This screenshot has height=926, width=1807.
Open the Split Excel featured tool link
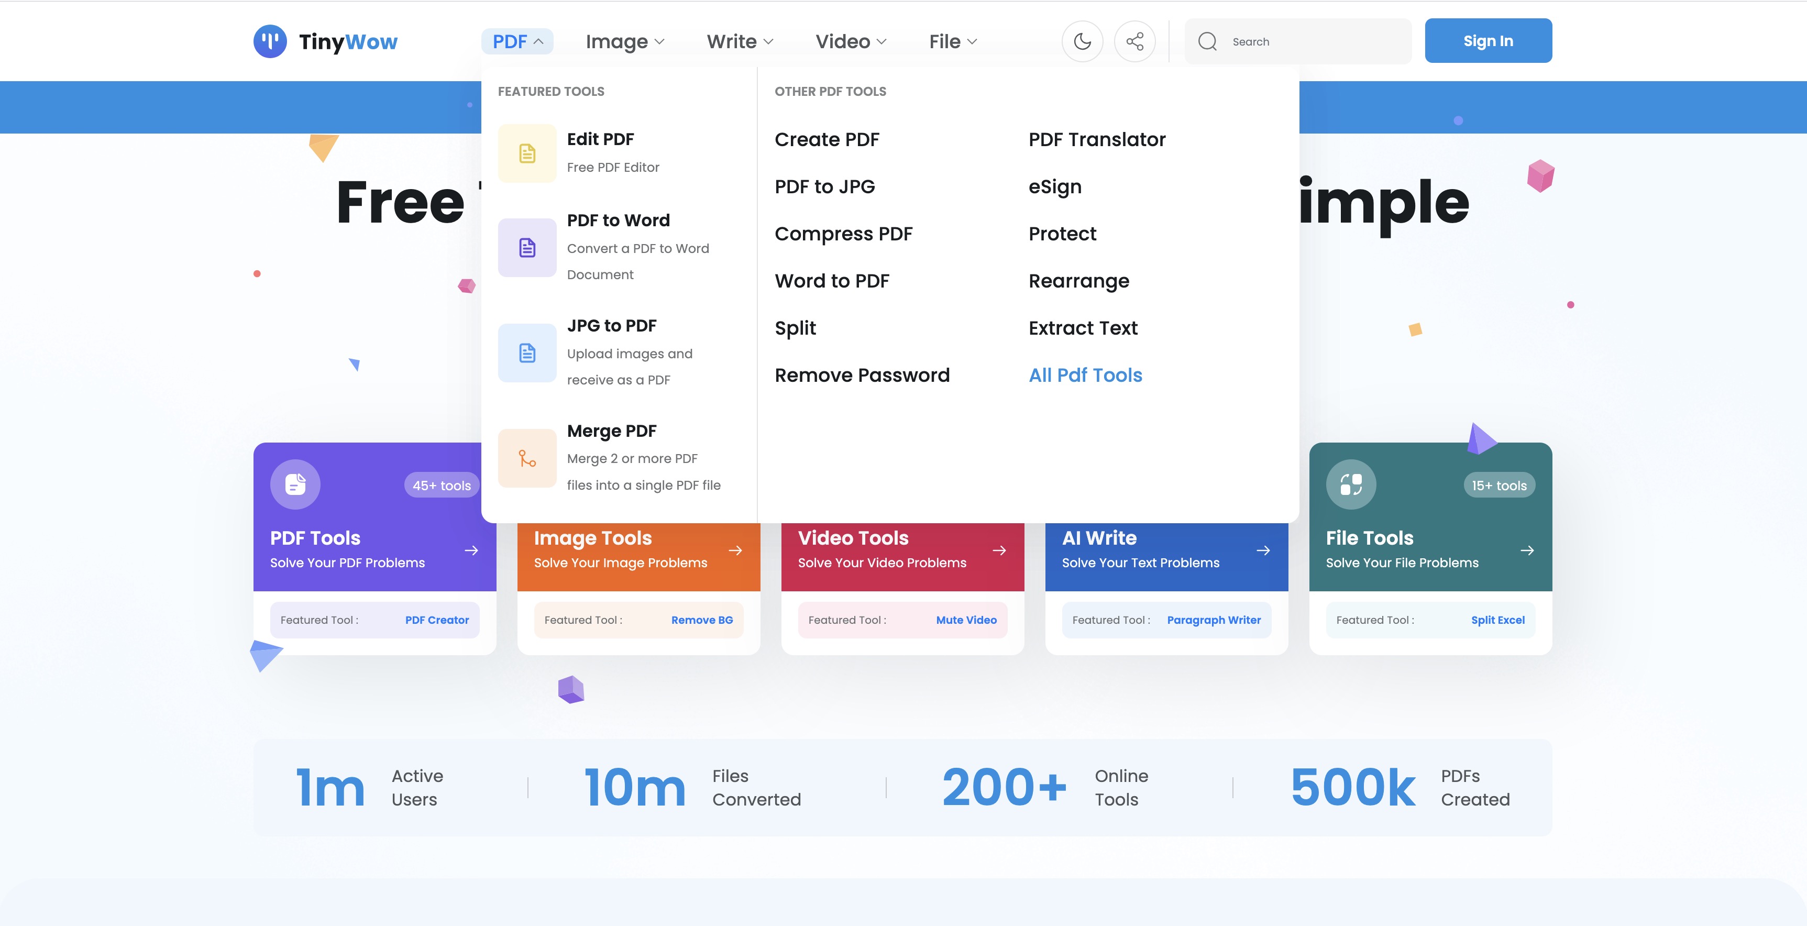1497,620
